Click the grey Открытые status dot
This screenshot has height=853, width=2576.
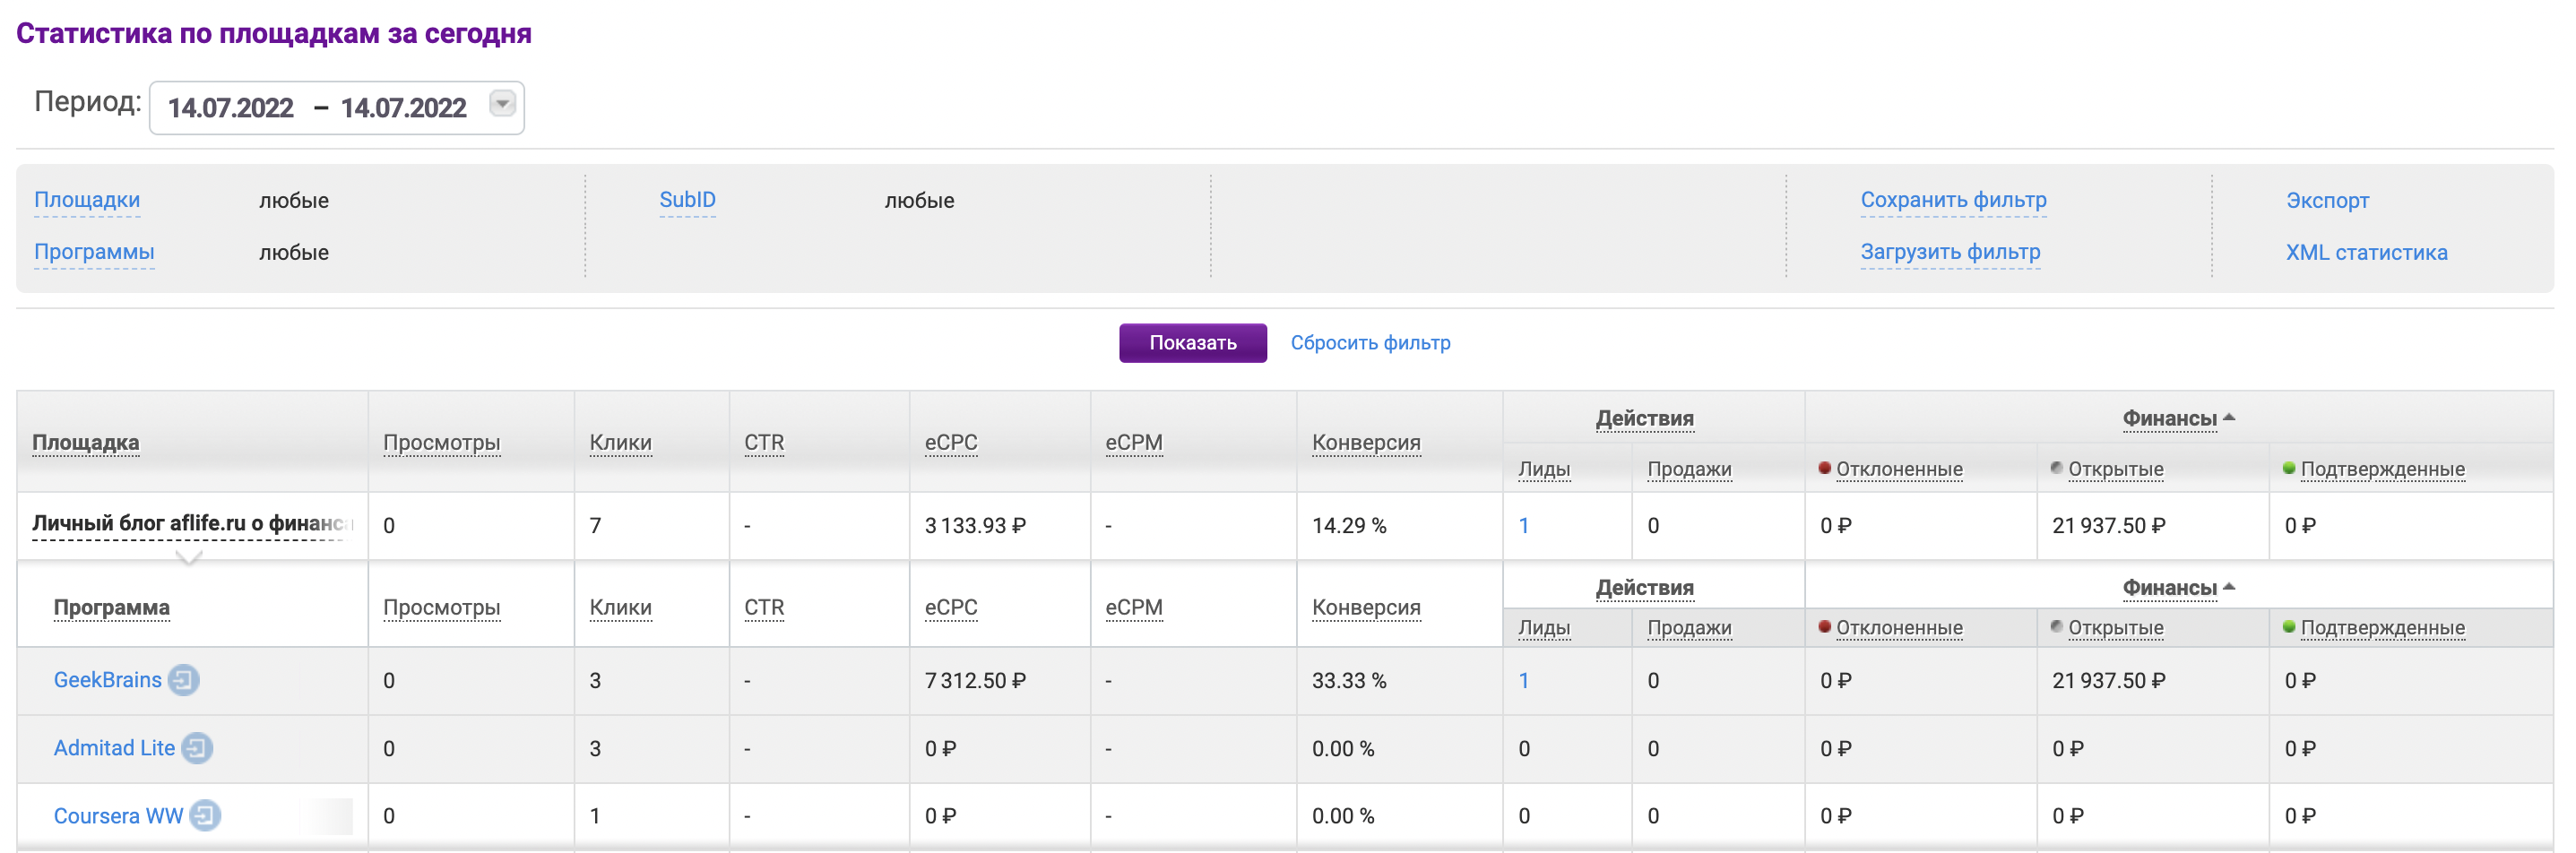(2056, 468)
